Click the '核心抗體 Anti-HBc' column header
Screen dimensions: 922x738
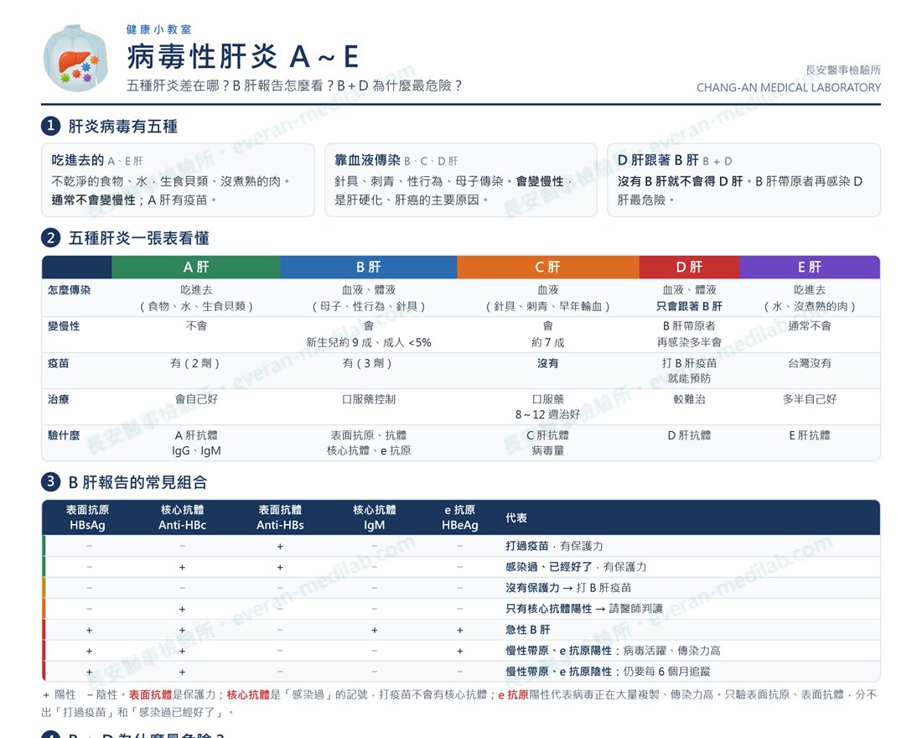tap(182, 518)
